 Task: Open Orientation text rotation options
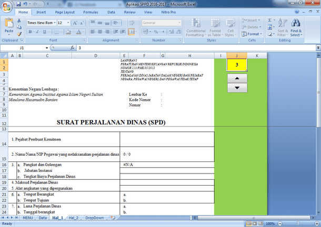(116, 23)
